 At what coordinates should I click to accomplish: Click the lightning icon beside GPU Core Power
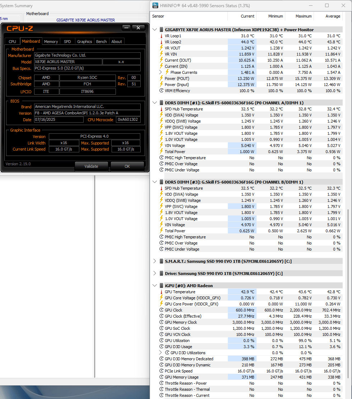pos(161,304)
